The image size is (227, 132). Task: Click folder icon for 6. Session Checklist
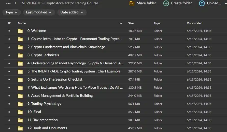20,80
